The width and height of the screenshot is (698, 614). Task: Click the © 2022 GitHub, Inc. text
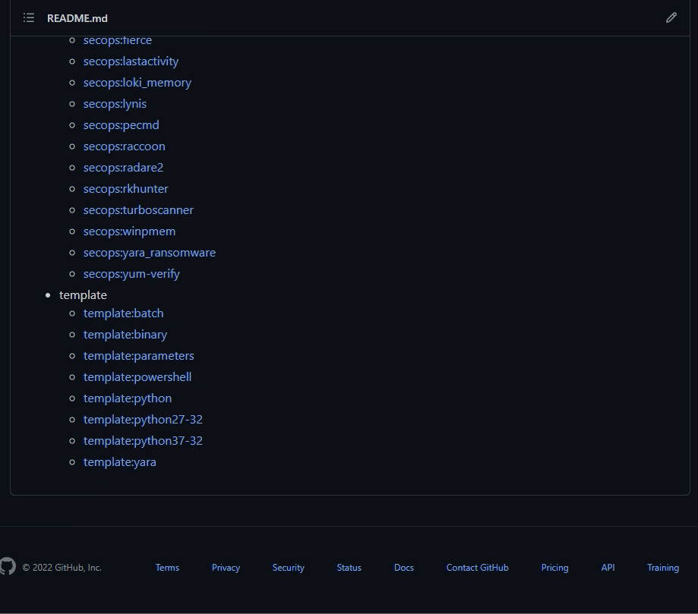tap(62, 567)
